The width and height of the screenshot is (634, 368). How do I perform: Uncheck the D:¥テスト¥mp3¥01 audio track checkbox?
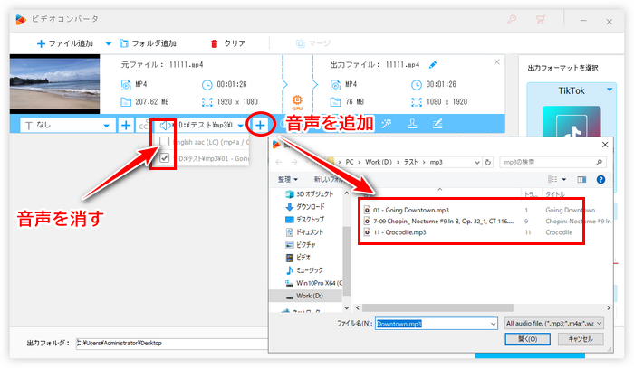(164, 157)
